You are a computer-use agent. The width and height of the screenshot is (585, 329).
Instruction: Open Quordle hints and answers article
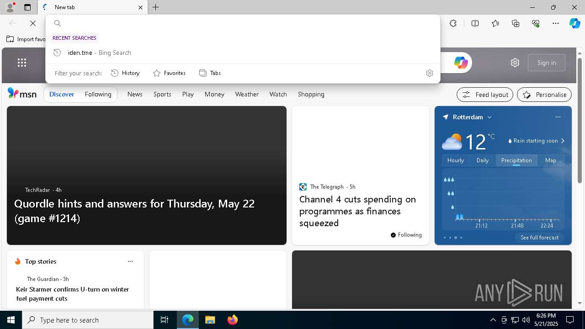click(x=134, y=211)
